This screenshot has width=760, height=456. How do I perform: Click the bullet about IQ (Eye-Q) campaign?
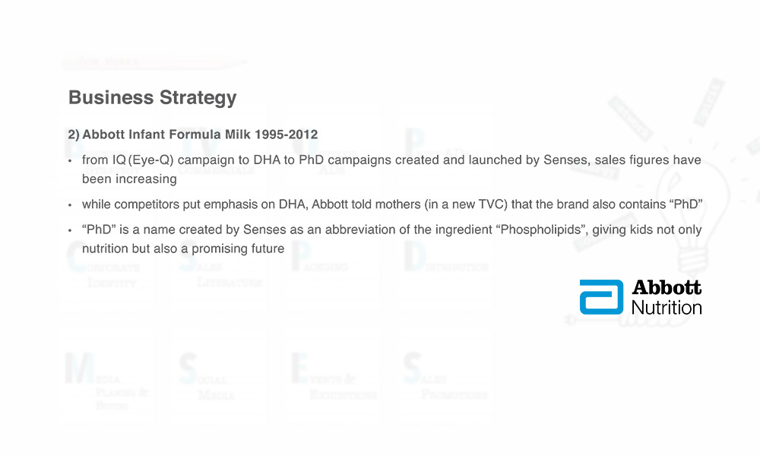(391, 169)
